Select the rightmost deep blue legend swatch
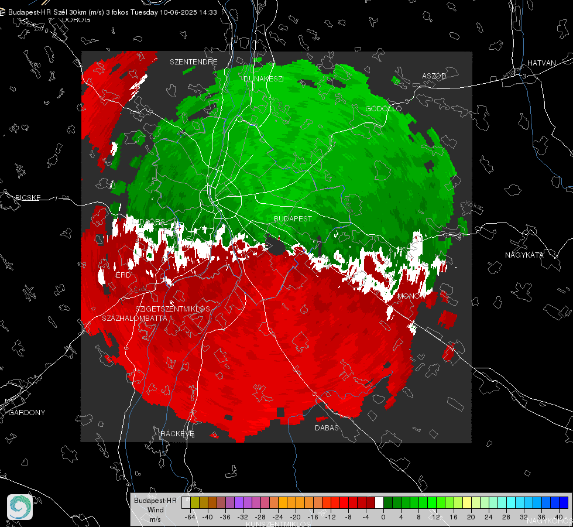Viewport: 573px width, 527px height. point(564,502)
